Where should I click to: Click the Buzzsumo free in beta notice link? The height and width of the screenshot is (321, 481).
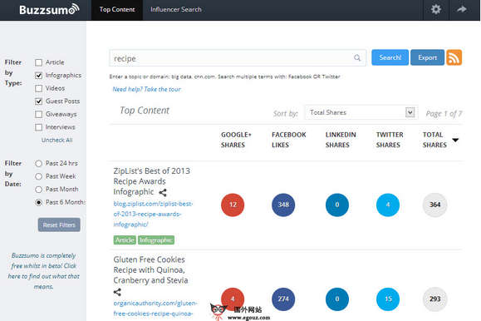(43, 271)
